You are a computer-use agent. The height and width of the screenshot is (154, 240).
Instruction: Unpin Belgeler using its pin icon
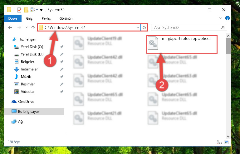[x=62, y=62]
